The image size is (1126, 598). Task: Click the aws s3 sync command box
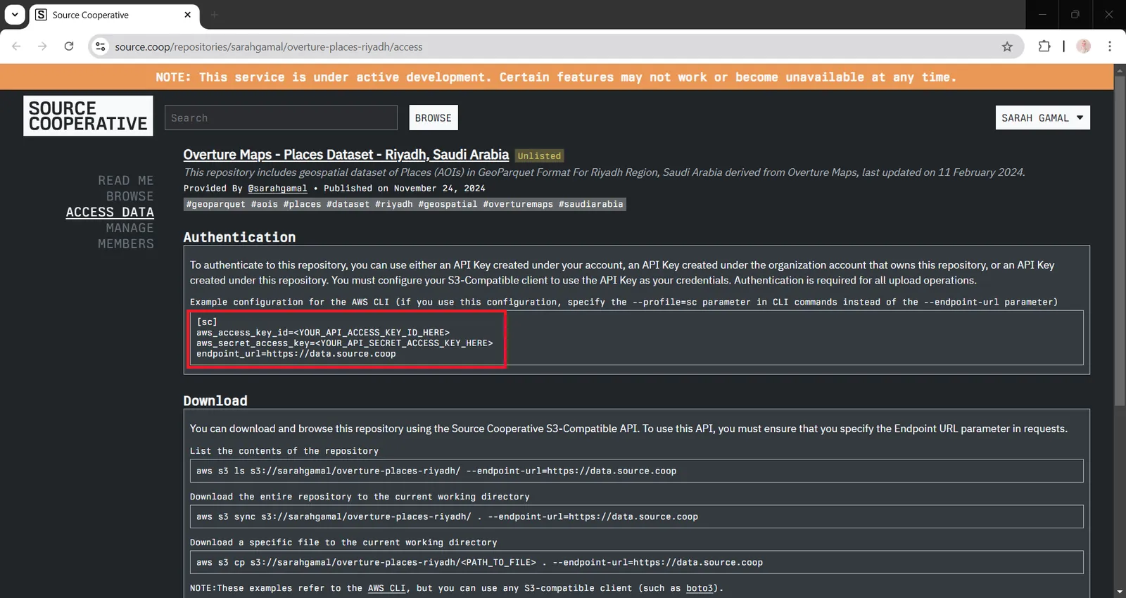click(x=636, y=516)
